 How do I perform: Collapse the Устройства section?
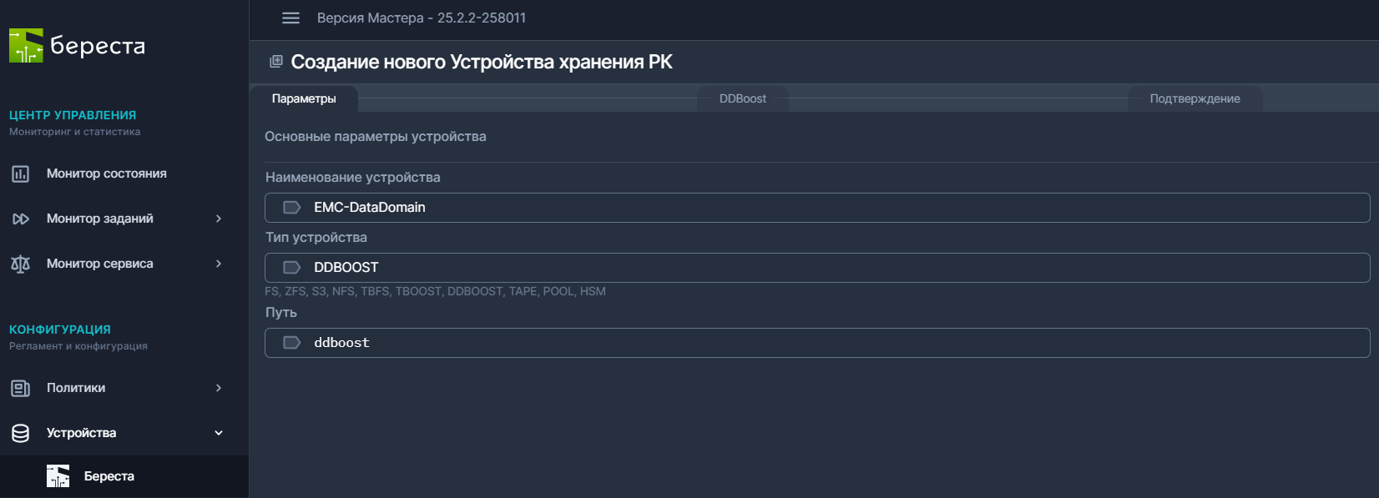[218, 433]
